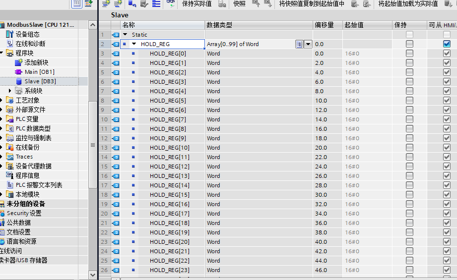
Task: Open 在线和诊断 in project tree
Action: click(30, 44)
